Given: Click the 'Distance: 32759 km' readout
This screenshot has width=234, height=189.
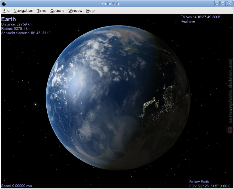Looking at the screenshot, I should (17, 24).
